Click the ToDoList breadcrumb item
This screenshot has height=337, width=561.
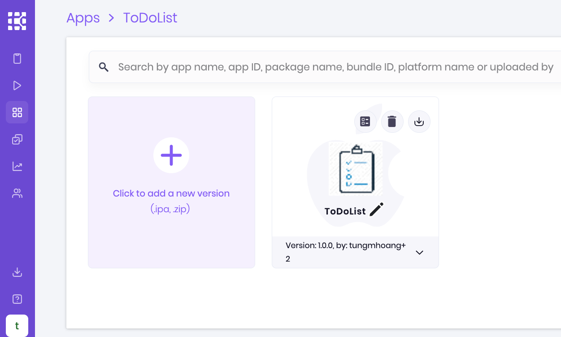(150, 18)
